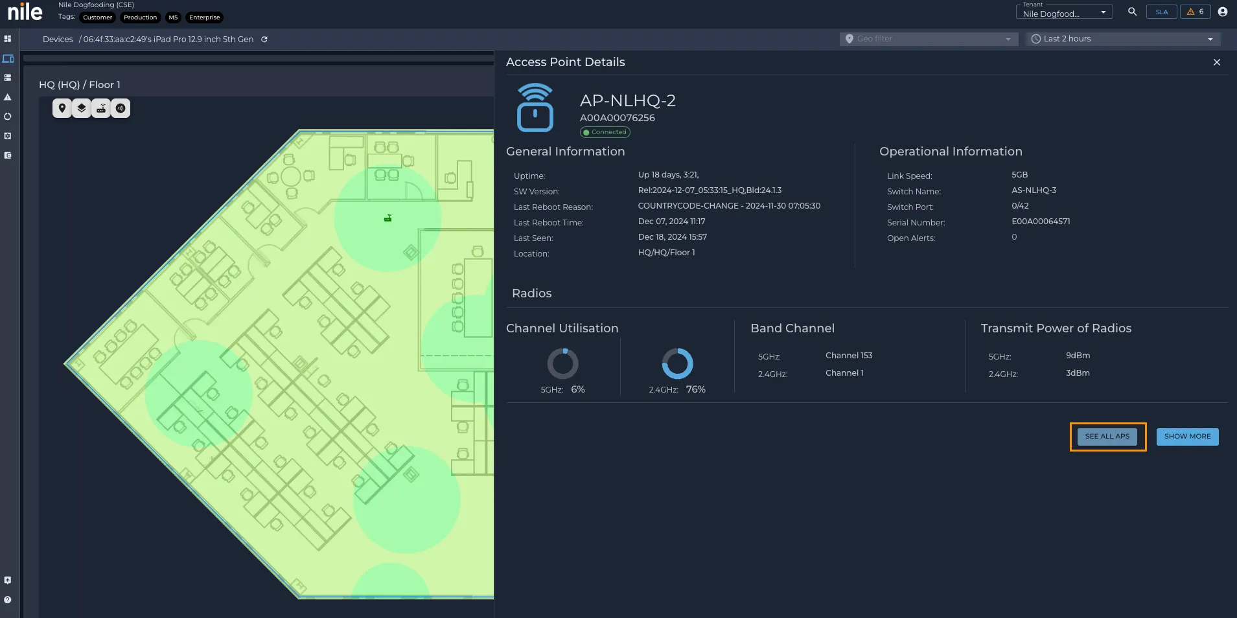Toggle the signal heatmap map tool
This screenshot has width=1237, height=618.
[x=121, y=108]
